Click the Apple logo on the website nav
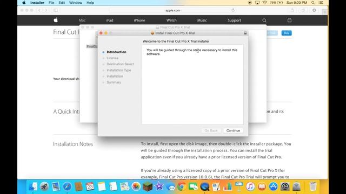 (x=56, y=20)
